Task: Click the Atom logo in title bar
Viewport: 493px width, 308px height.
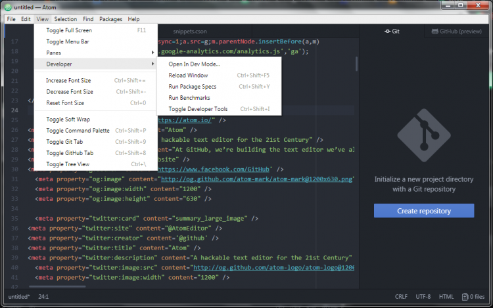Action: pos(8,7)
